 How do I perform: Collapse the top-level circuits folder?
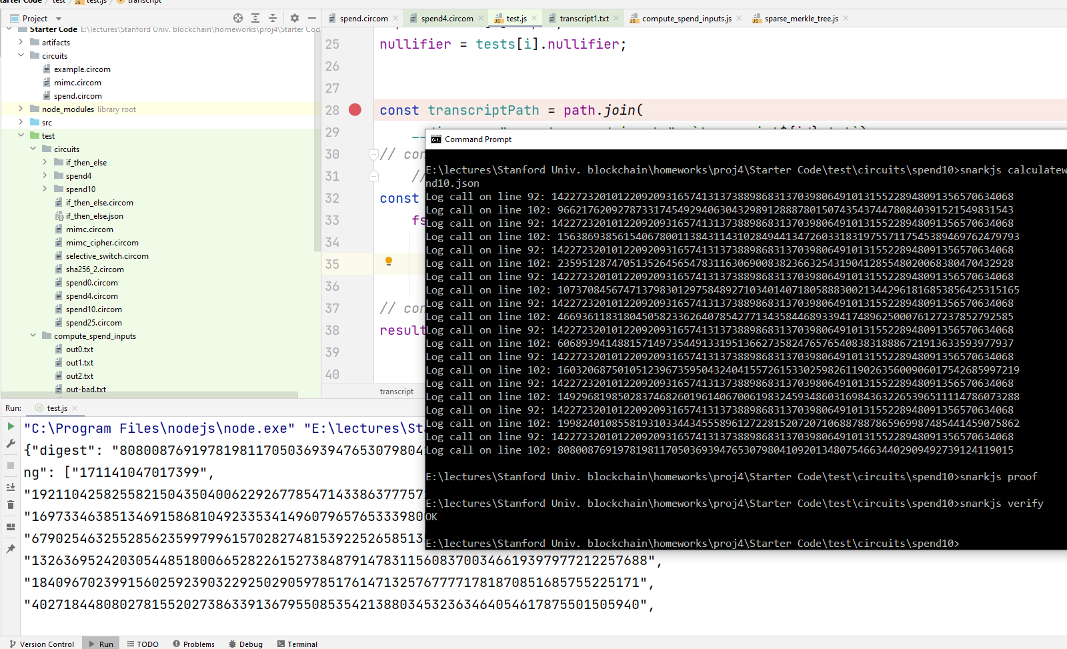21,55
